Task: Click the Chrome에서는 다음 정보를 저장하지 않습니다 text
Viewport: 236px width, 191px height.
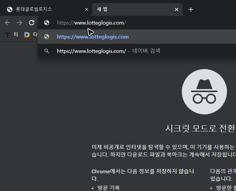Action: tap(143, 175)
